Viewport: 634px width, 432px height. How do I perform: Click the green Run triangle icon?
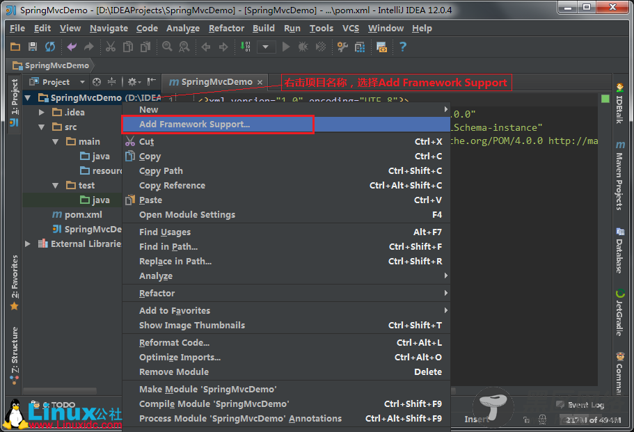pyautogui.click(x=286, y=47)
